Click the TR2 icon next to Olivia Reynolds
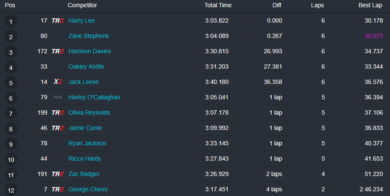390x196 pixels. tap(58, 113)
